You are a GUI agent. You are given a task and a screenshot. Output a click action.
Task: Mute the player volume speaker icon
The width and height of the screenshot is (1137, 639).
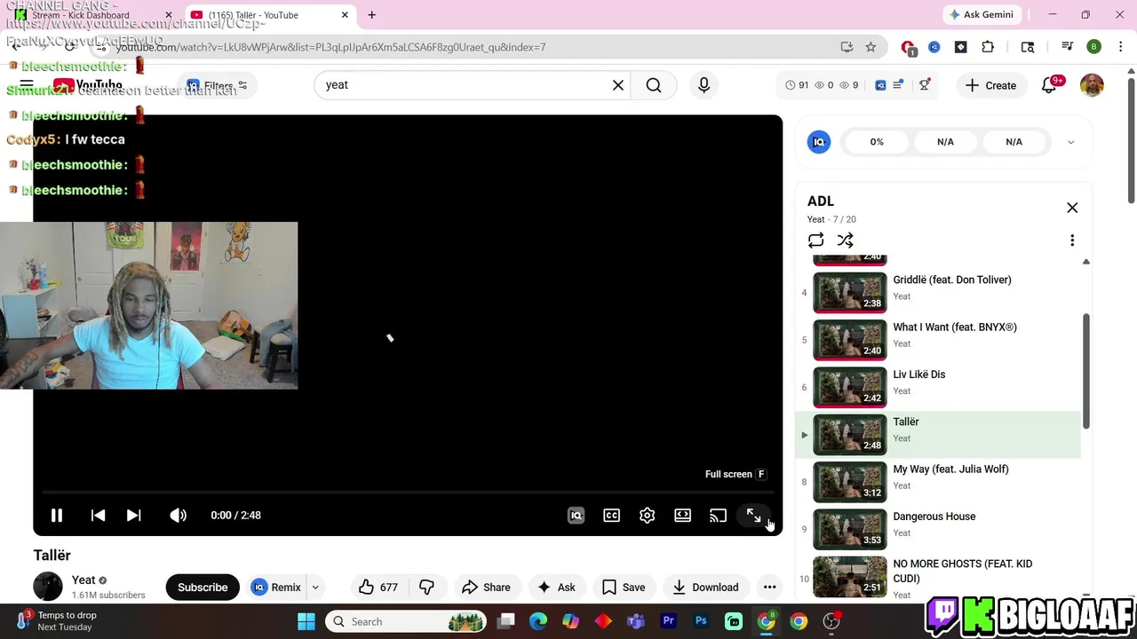click(x=178, y=515)
